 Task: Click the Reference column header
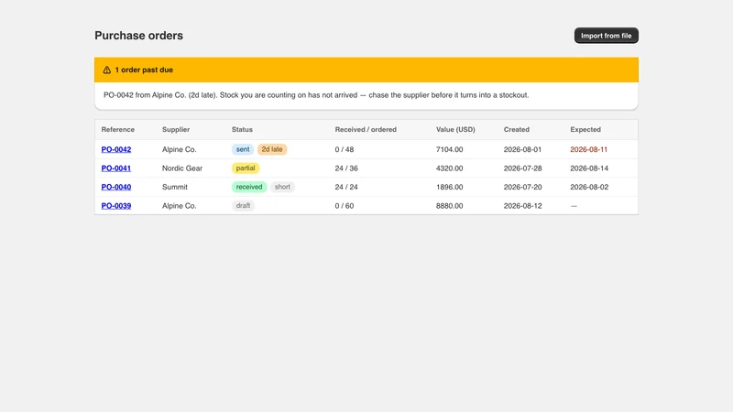click(118, 129)
